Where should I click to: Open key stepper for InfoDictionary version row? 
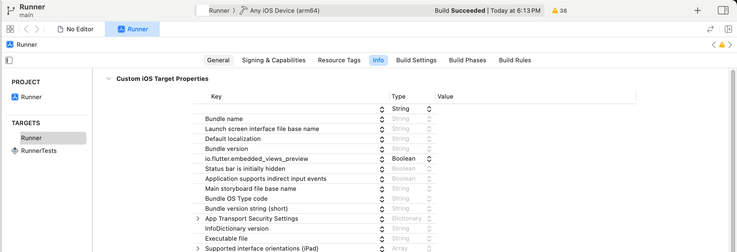coord(382,229)
